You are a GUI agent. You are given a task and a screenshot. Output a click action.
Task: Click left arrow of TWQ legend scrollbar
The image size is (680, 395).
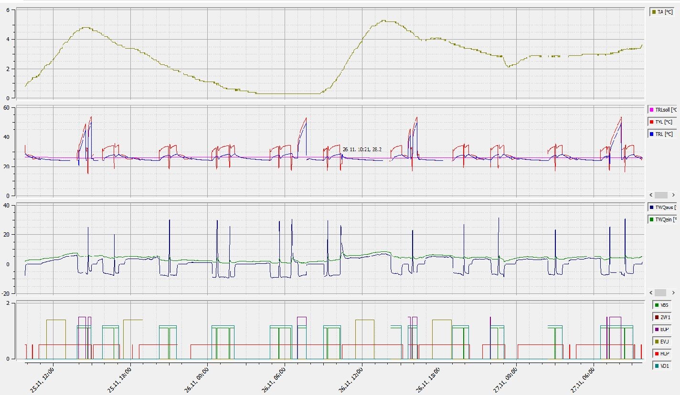tap(651, 292)
